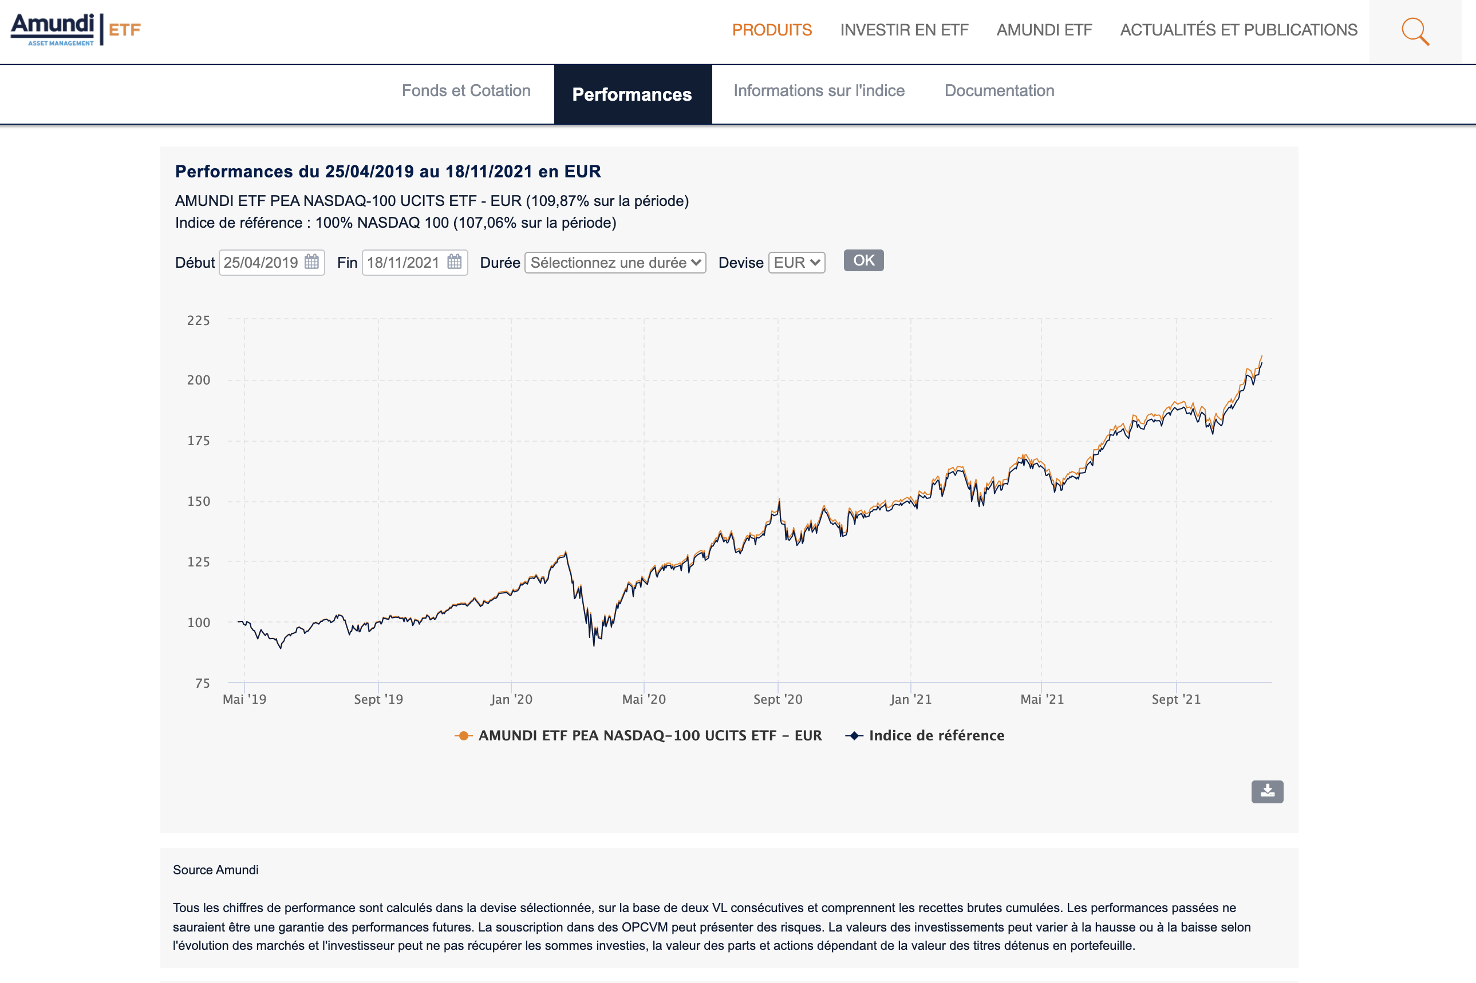The width and height of the screenshot is (1476, 983).
Task: Click the Amundi ETF logo
Action: pyautogui.click(x=75, y=29)
